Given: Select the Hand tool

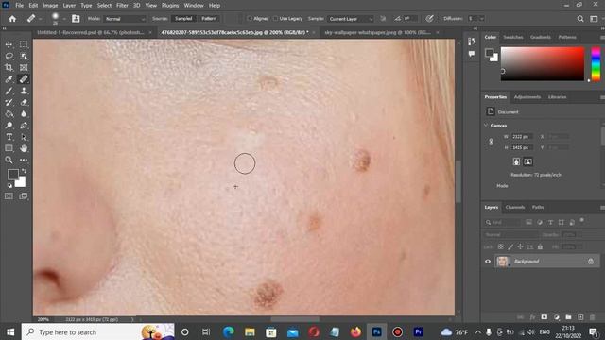Looking at the screenshot, I should tap(24, 148).
